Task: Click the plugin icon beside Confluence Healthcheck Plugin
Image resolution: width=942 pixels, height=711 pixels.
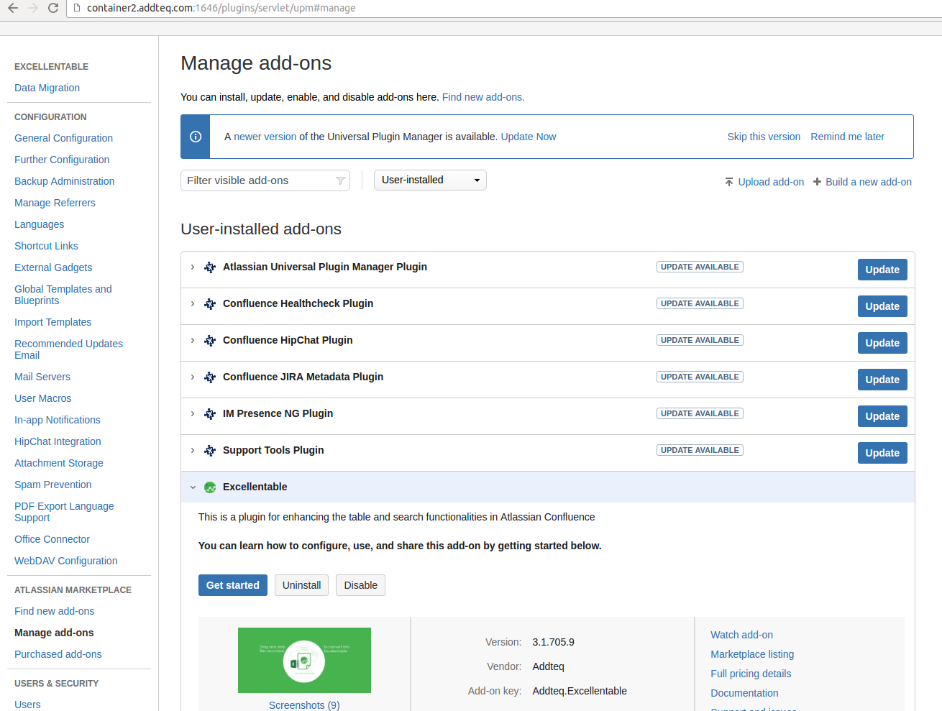Action: point(210,304)
